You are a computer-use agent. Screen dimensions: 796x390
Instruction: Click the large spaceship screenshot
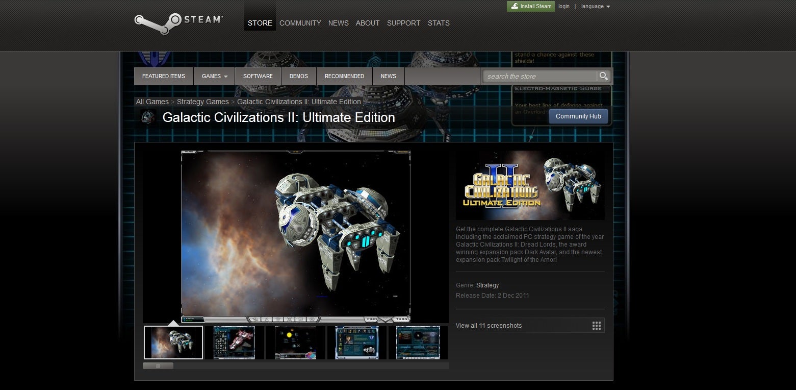click(x=296, y=236)
